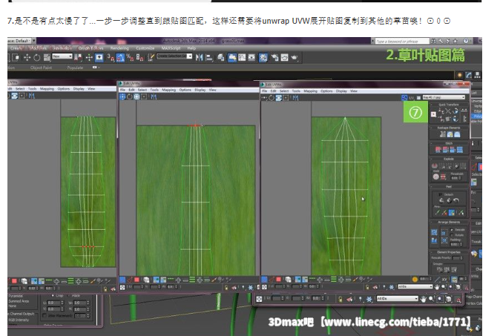Open Mapping menu in right Edit UVWs window
500x336 pixels.
[x=310, y=90]
